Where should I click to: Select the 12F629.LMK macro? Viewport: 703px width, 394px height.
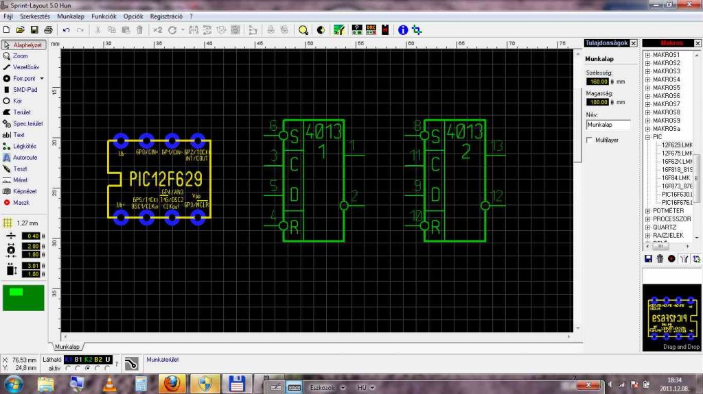[676, 145]
